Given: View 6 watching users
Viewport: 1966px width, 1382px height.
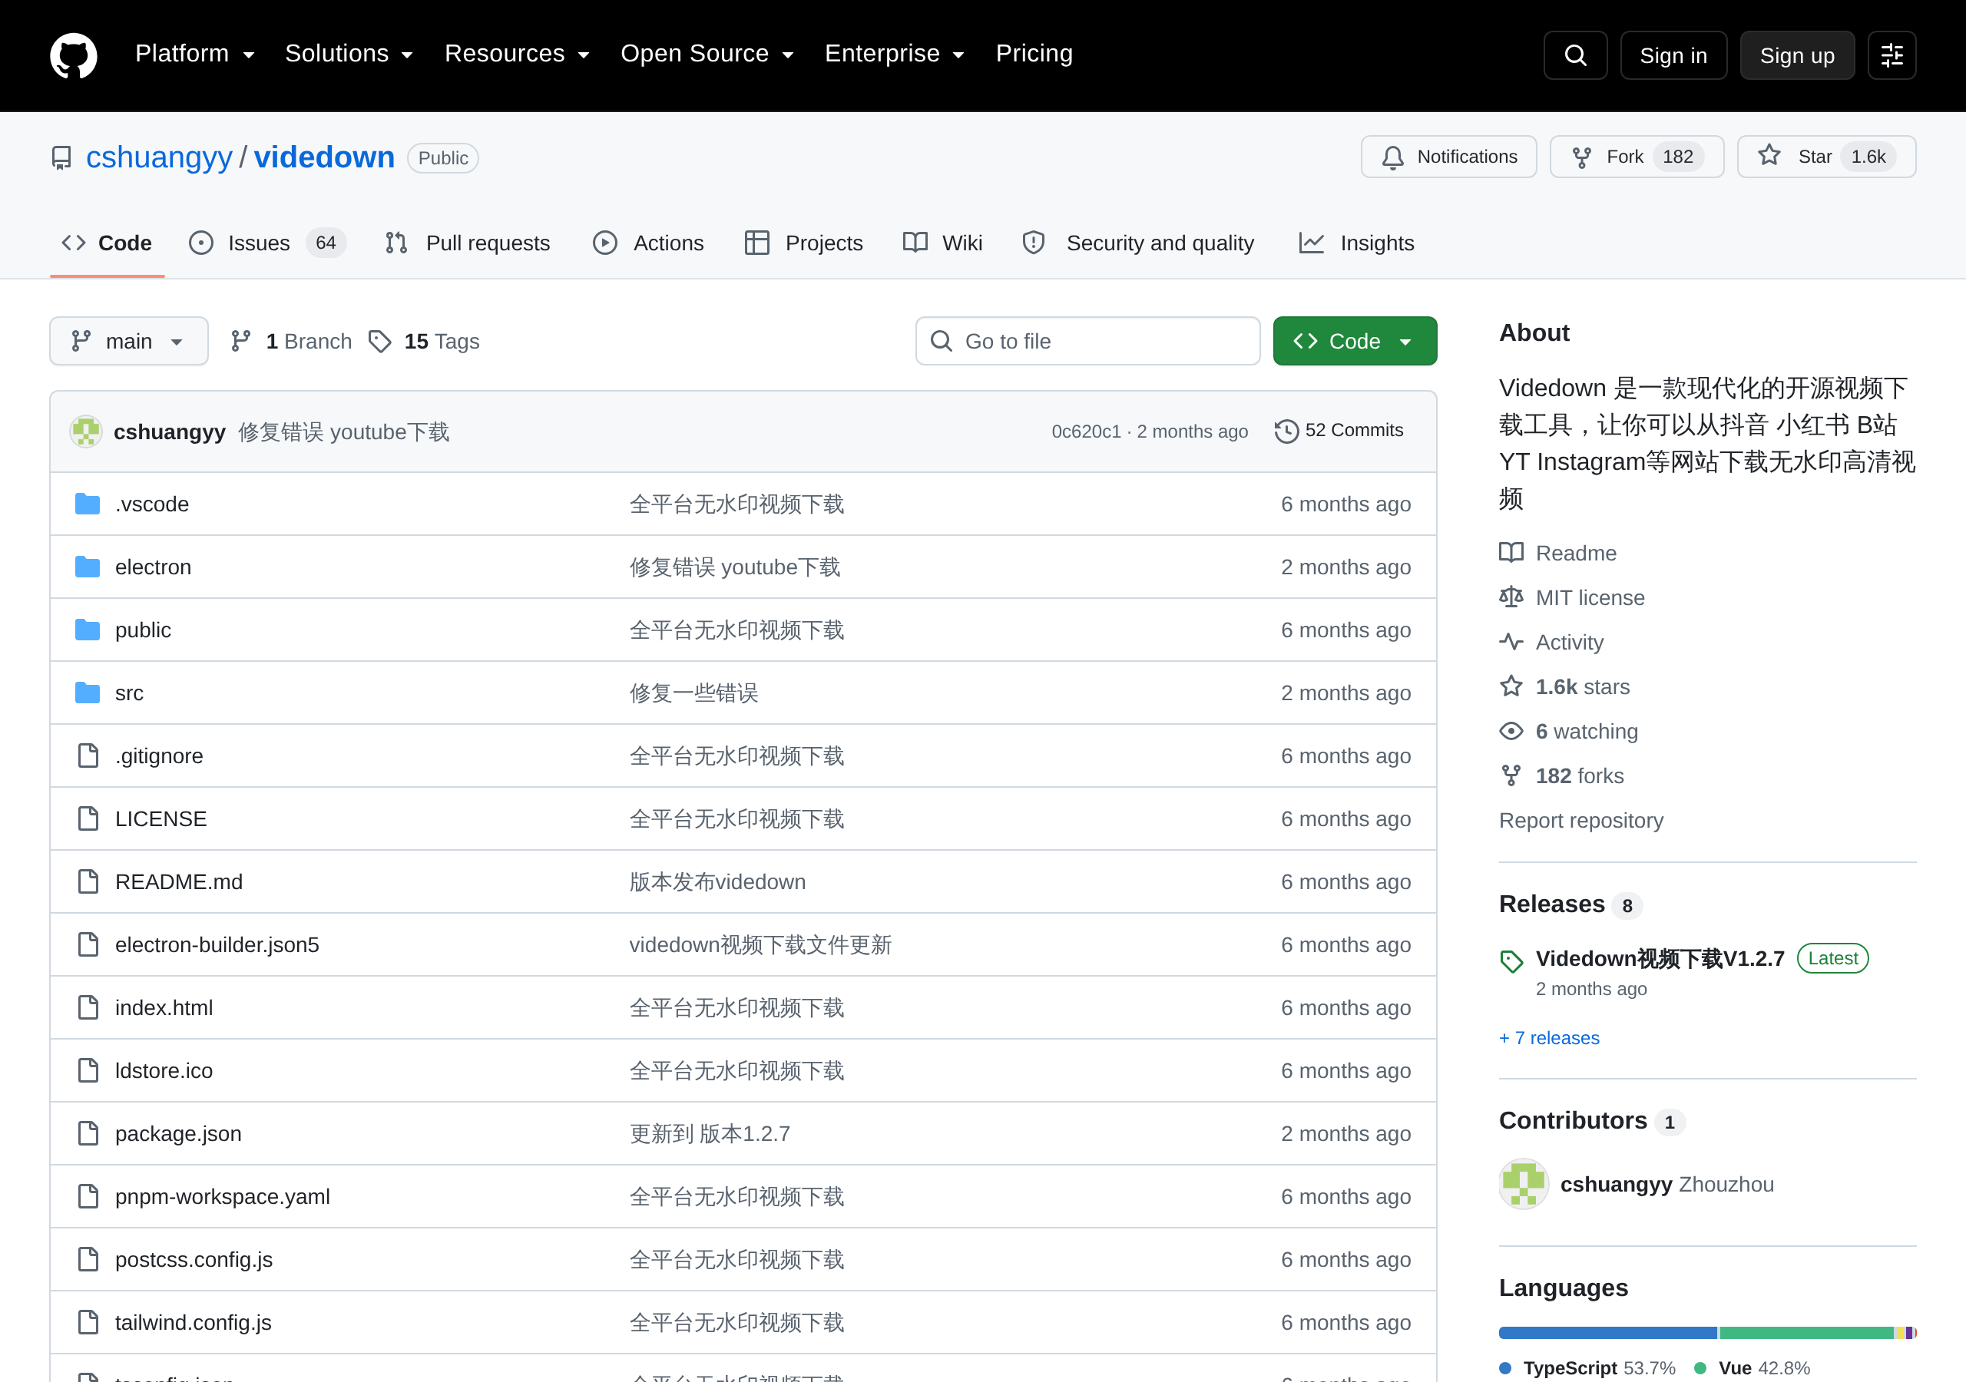Looking at the screenshot, I should [x=1586, y=731].
